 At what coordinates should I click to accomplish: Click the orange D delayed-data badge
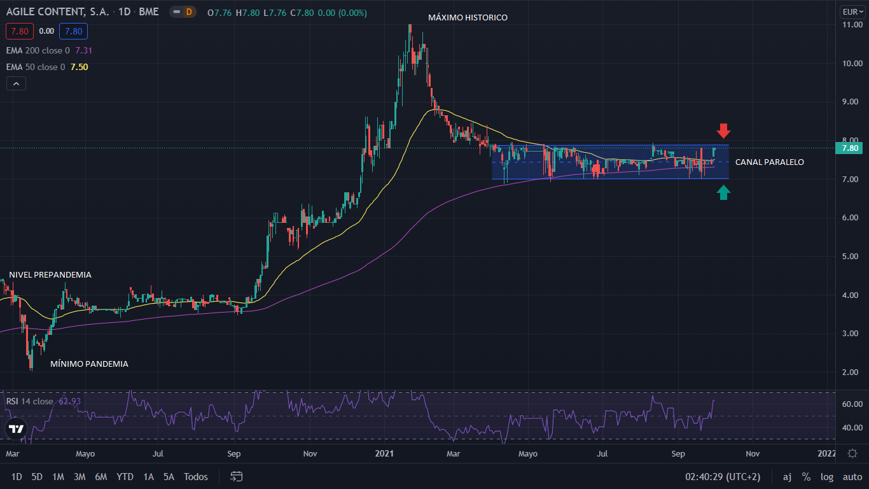click(x=188, y=11)
